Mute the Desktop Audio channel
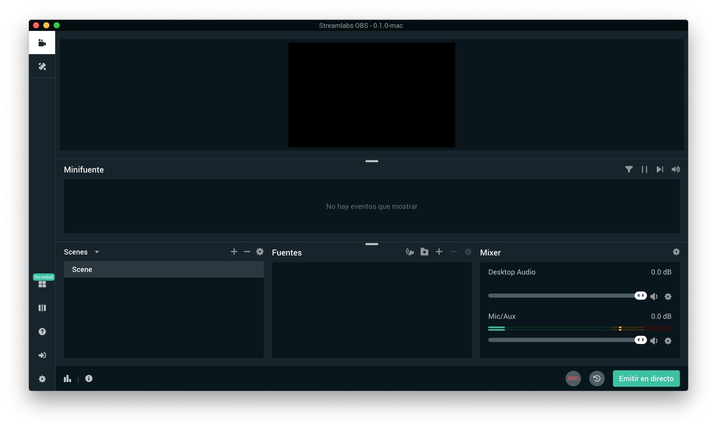 click(654, 296)
